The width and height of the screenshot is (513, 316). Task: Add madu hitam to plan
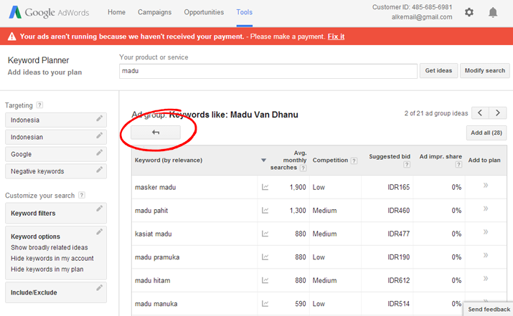pos(486,279)
